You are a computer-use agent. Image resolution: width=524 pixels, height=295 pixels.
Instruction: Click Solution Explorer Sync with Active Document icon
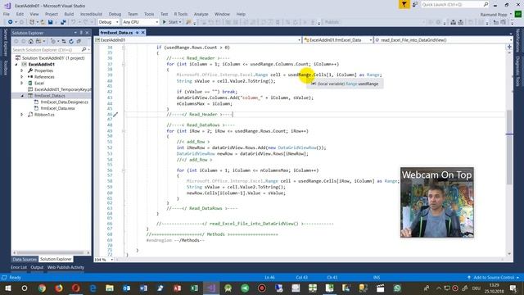[x=64, y=42]
